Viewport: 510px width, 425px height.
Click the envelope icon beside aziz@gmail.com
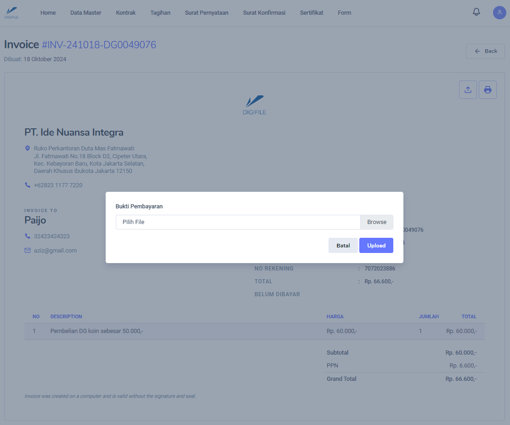pyautogui.click(x=28, y=251)
